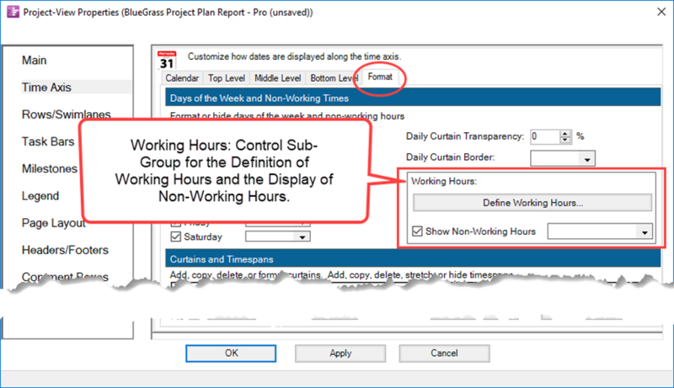The image size is (674, 388).
Task: Click the calendar 31 icon
Action: click(167, 60)
